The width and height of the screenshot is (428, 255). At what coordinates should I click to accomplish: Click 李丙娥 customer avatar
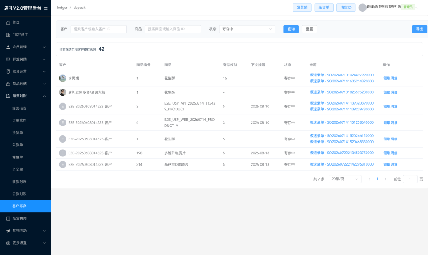pos(63,78)
